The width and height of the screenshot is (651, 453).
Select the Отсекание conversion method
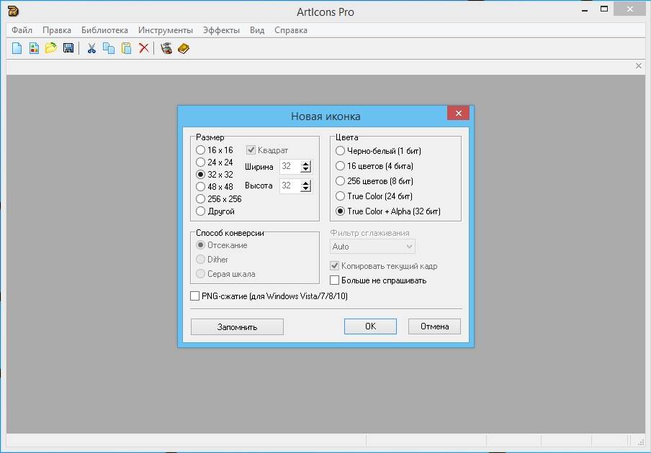click(x=222, y=245)
